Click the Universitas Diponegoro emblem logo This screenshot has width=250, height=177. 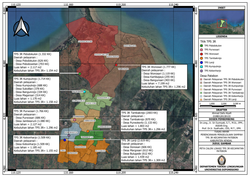[221, 160]
